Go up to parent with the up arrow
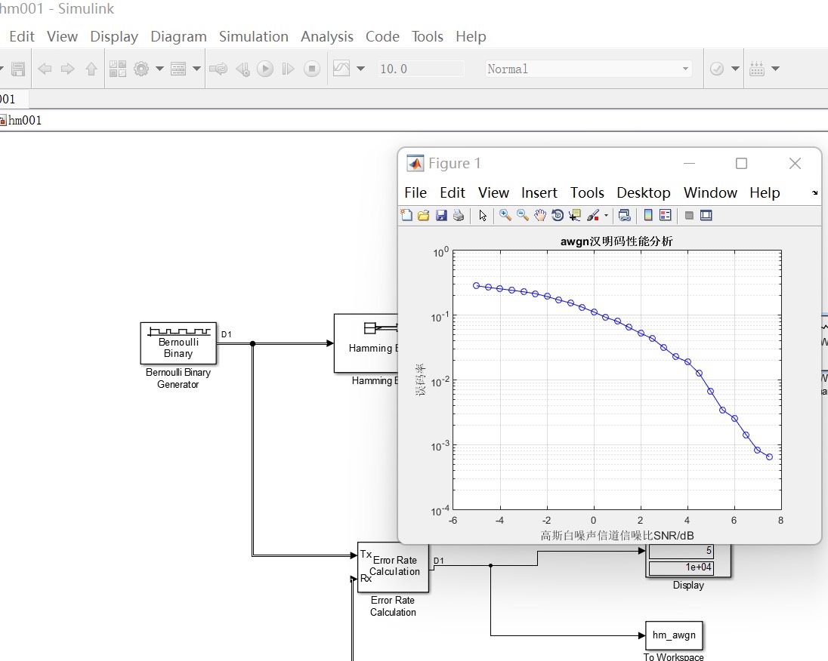Viewport: 828px width, 661px height. (x=91, y=69)
